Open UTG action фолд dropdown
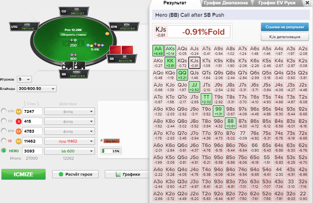 pyautogui.click(x=69, y=111)
